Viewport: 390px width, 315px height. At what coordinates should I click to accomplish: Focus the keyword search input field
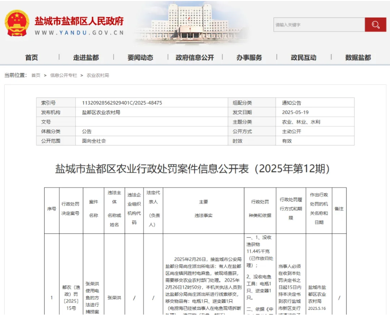click(x=319, y=25)
